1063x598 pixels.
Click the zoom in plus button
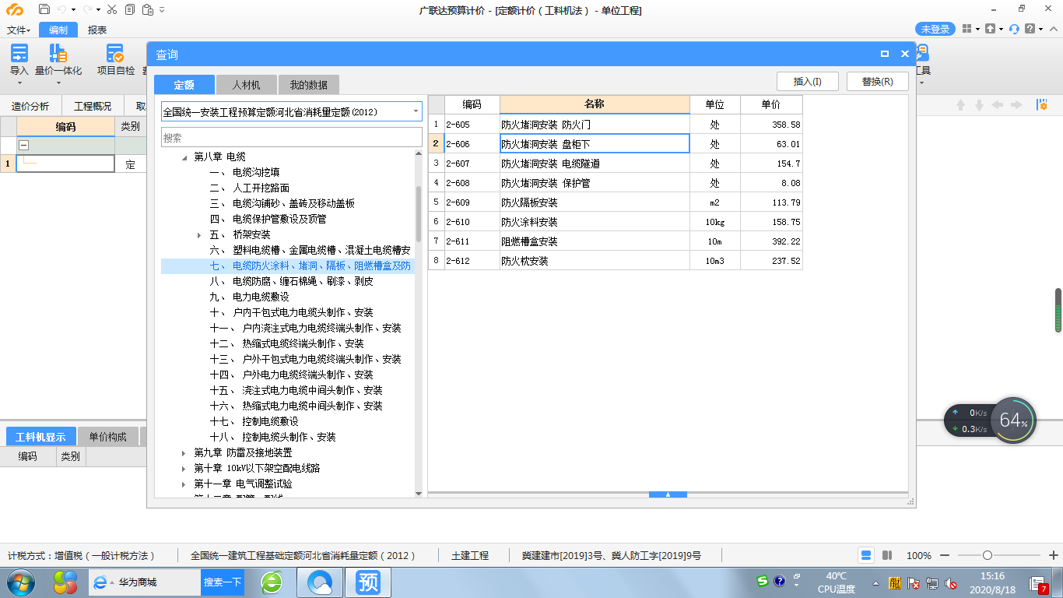(x=1054, y=555)
